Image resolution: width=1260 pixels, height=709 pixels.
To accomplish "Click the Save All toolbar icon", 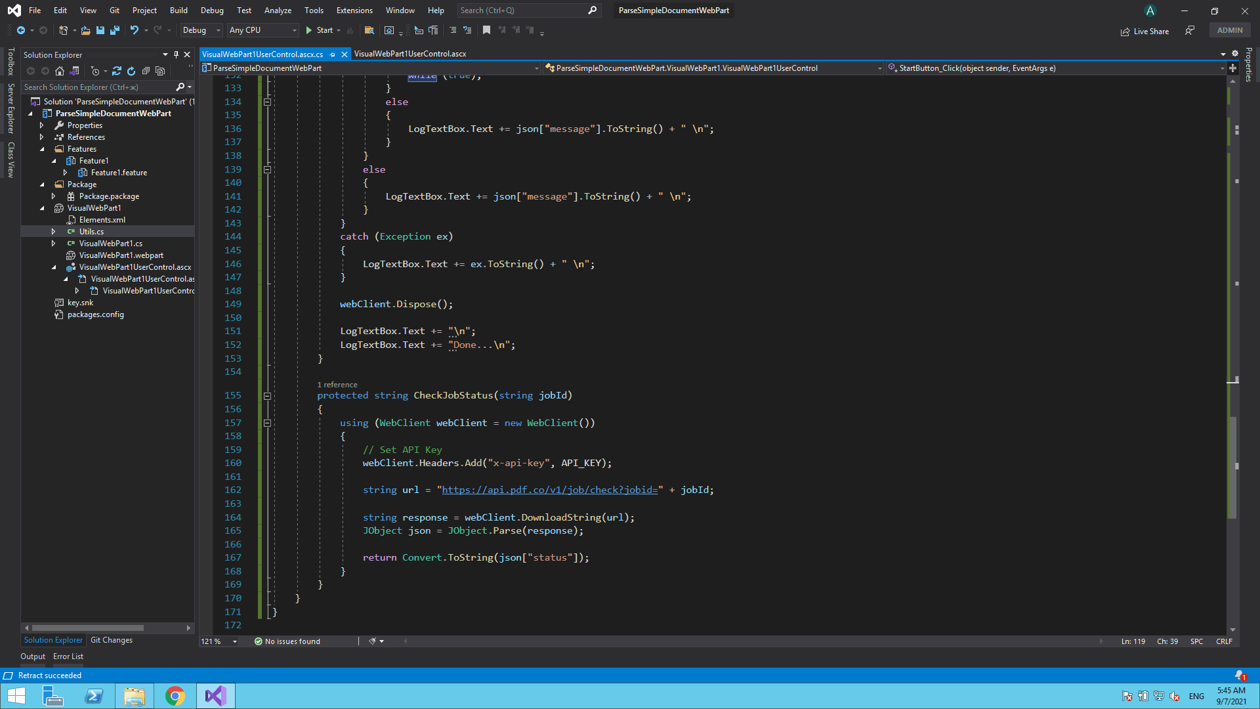I will (x=115, y=30).
